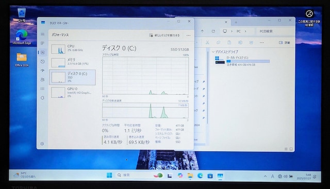Toggle the 詳細 details pane button
The width and height of the screenshot is (330, 189).
(x=285, y=42)
